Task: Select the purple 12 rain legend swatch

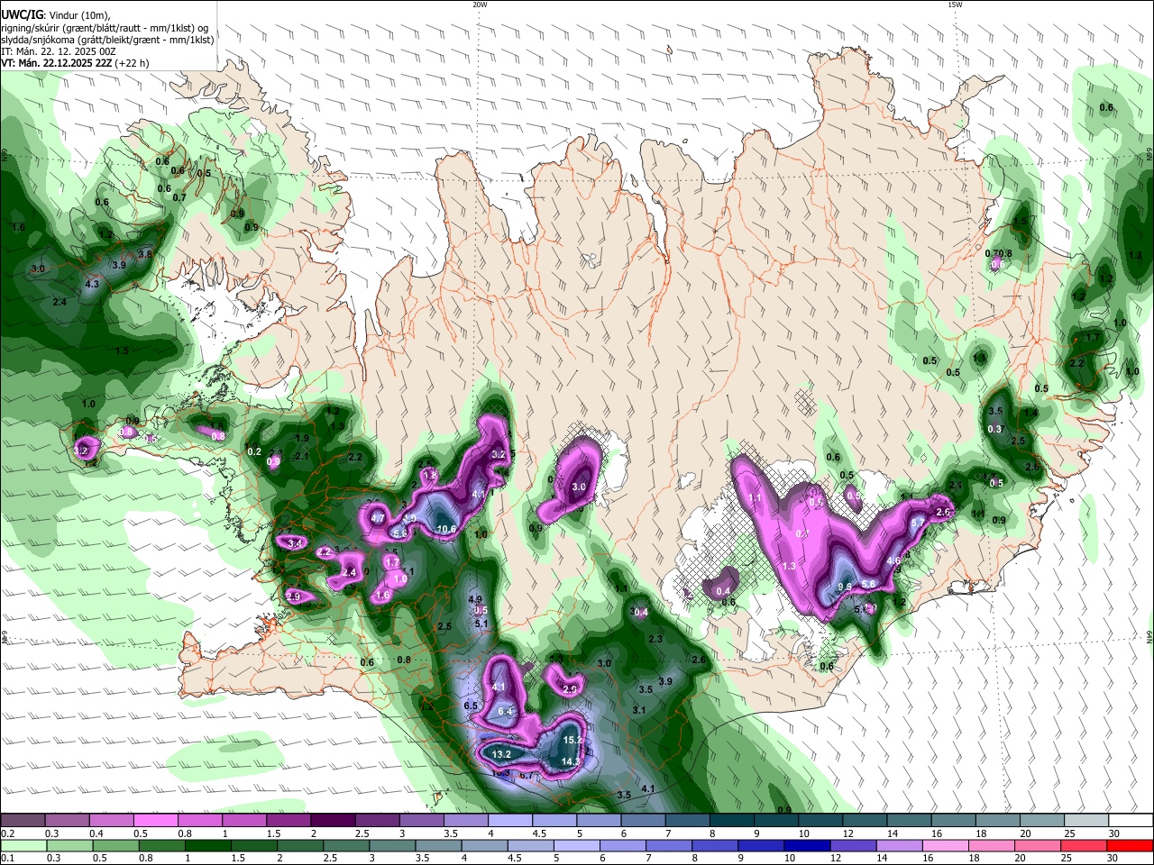Action: (852, 845)
